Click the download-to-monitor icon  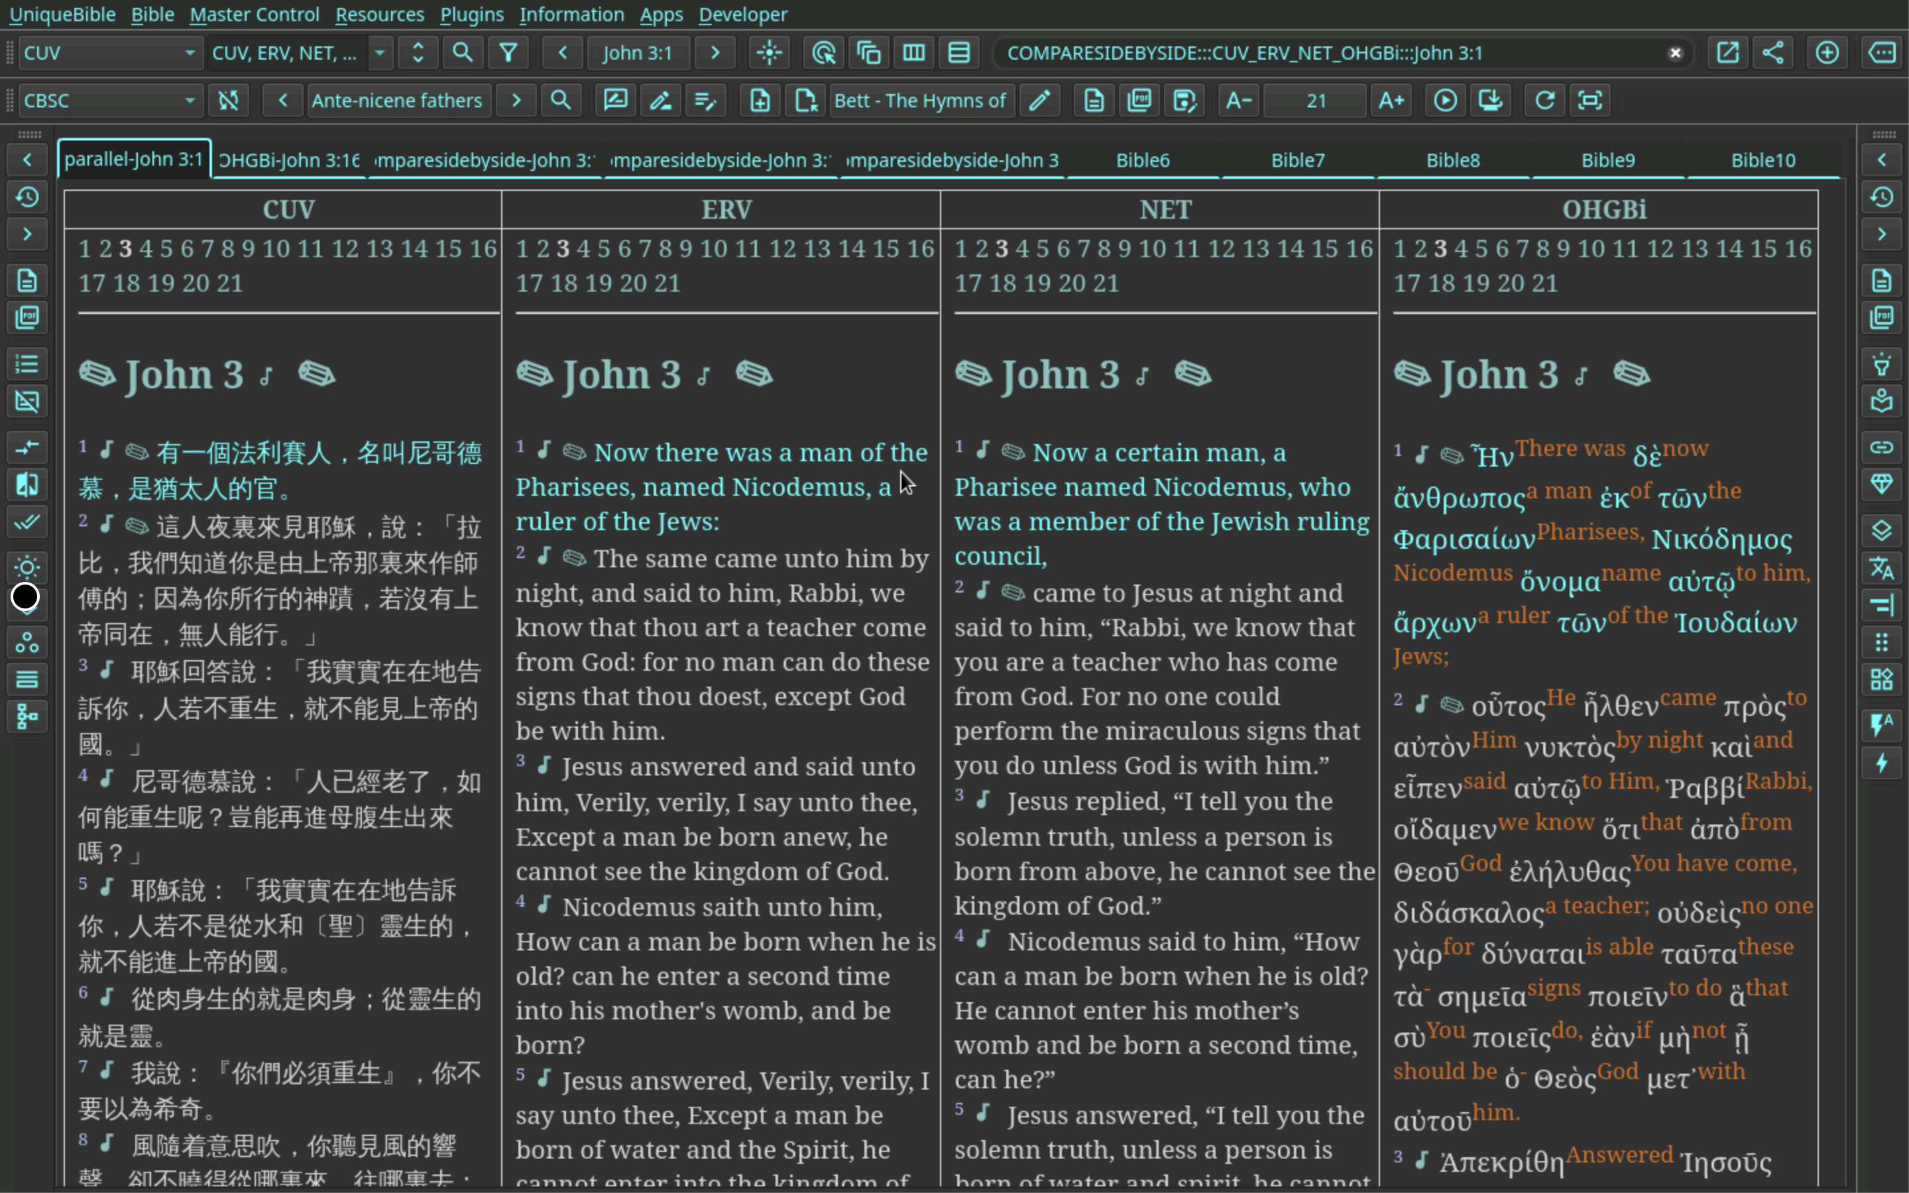[x=1491, y=100]
